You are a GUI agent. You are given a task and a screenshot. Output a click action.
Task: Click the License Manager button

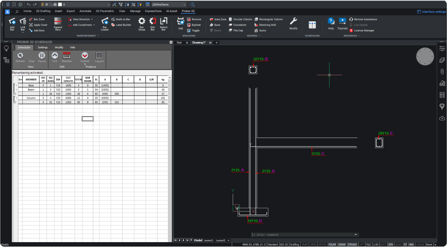364,30
